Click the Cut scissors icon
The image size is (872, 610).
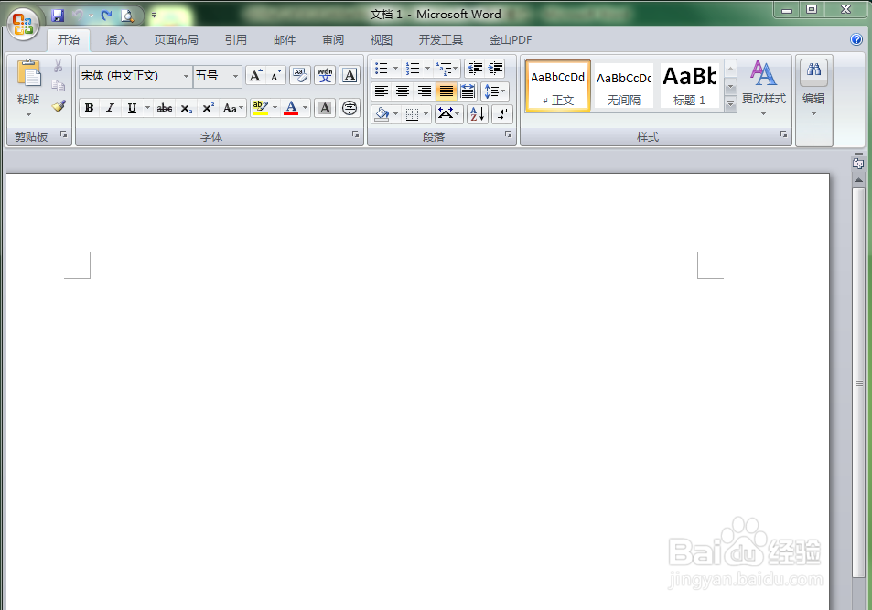(x=58, y=67)
